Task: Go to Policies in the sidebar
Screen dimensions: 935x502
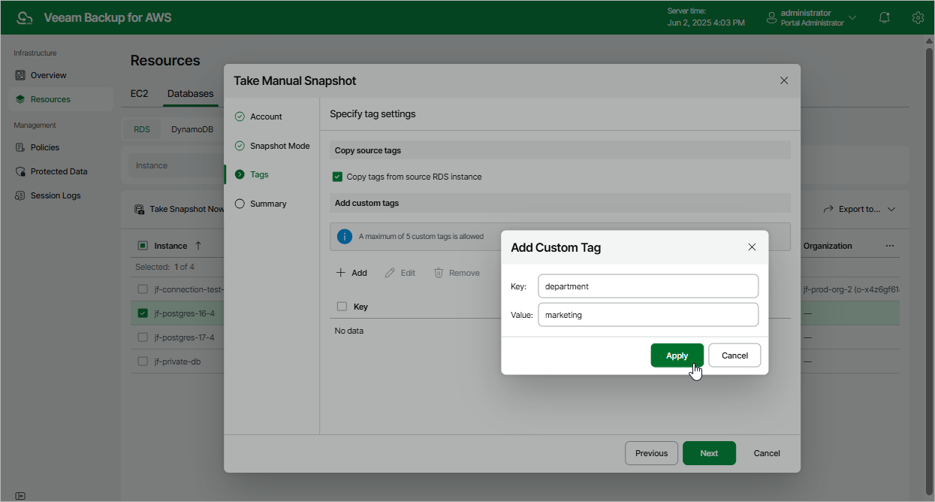Action: tap(61, 147)
